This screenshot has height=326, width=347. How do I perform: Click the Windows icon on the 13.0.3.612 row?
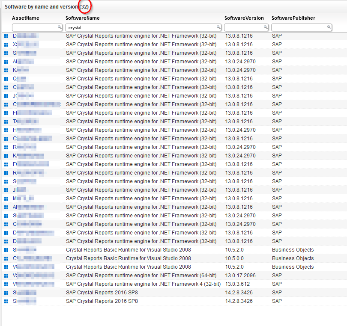pyautogui.click(x=6, y=284)
